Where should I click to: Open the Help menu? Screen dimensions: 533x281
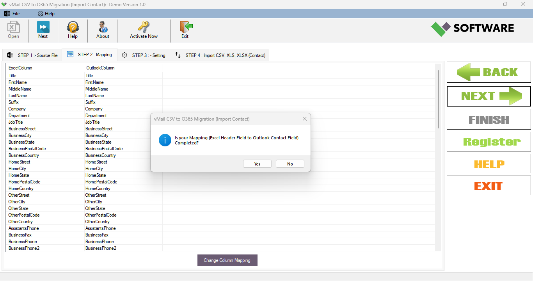[46, 14]
